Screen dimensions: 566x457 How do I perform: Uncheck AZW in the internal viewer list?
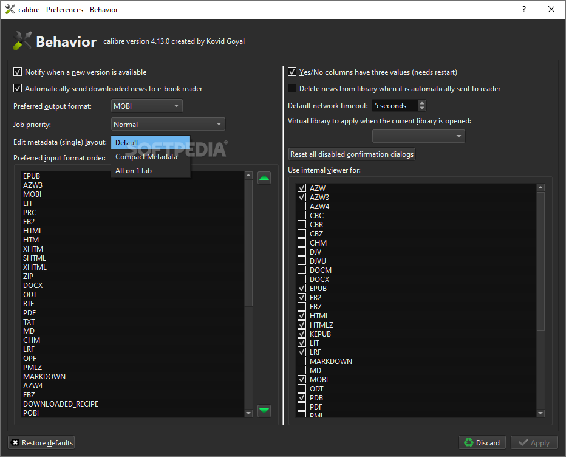coord(302,188)
